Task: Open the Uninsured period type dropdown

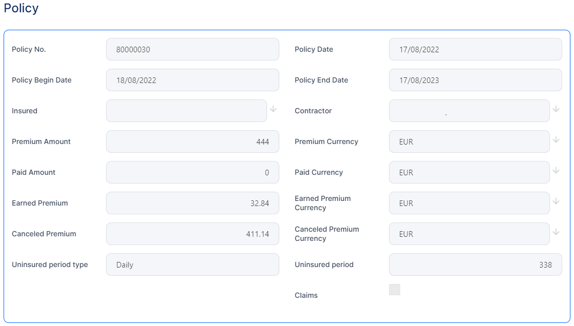Action: tap(192, 264)
